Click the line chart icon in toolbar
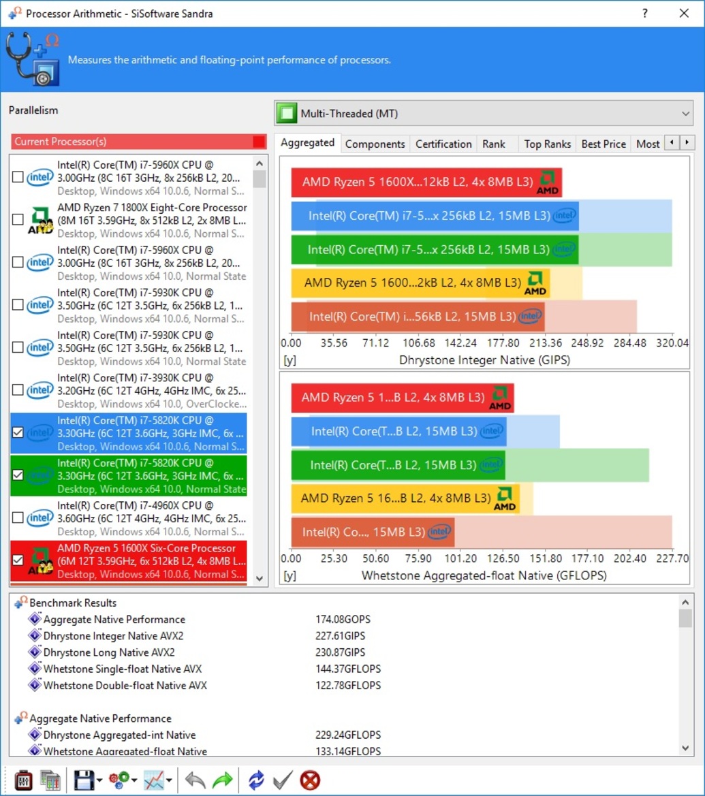This screenshot has height=796, width=705. 154,780
